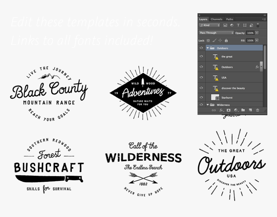Select the Lock transparent pixels icon
The height and width of the screenshot is (217, 277).
click(209, 40)
